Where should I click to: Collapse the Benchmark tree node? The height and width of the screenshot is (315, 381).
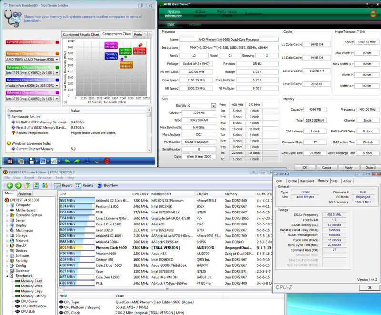pyautogui.click(x=7, y=276)
